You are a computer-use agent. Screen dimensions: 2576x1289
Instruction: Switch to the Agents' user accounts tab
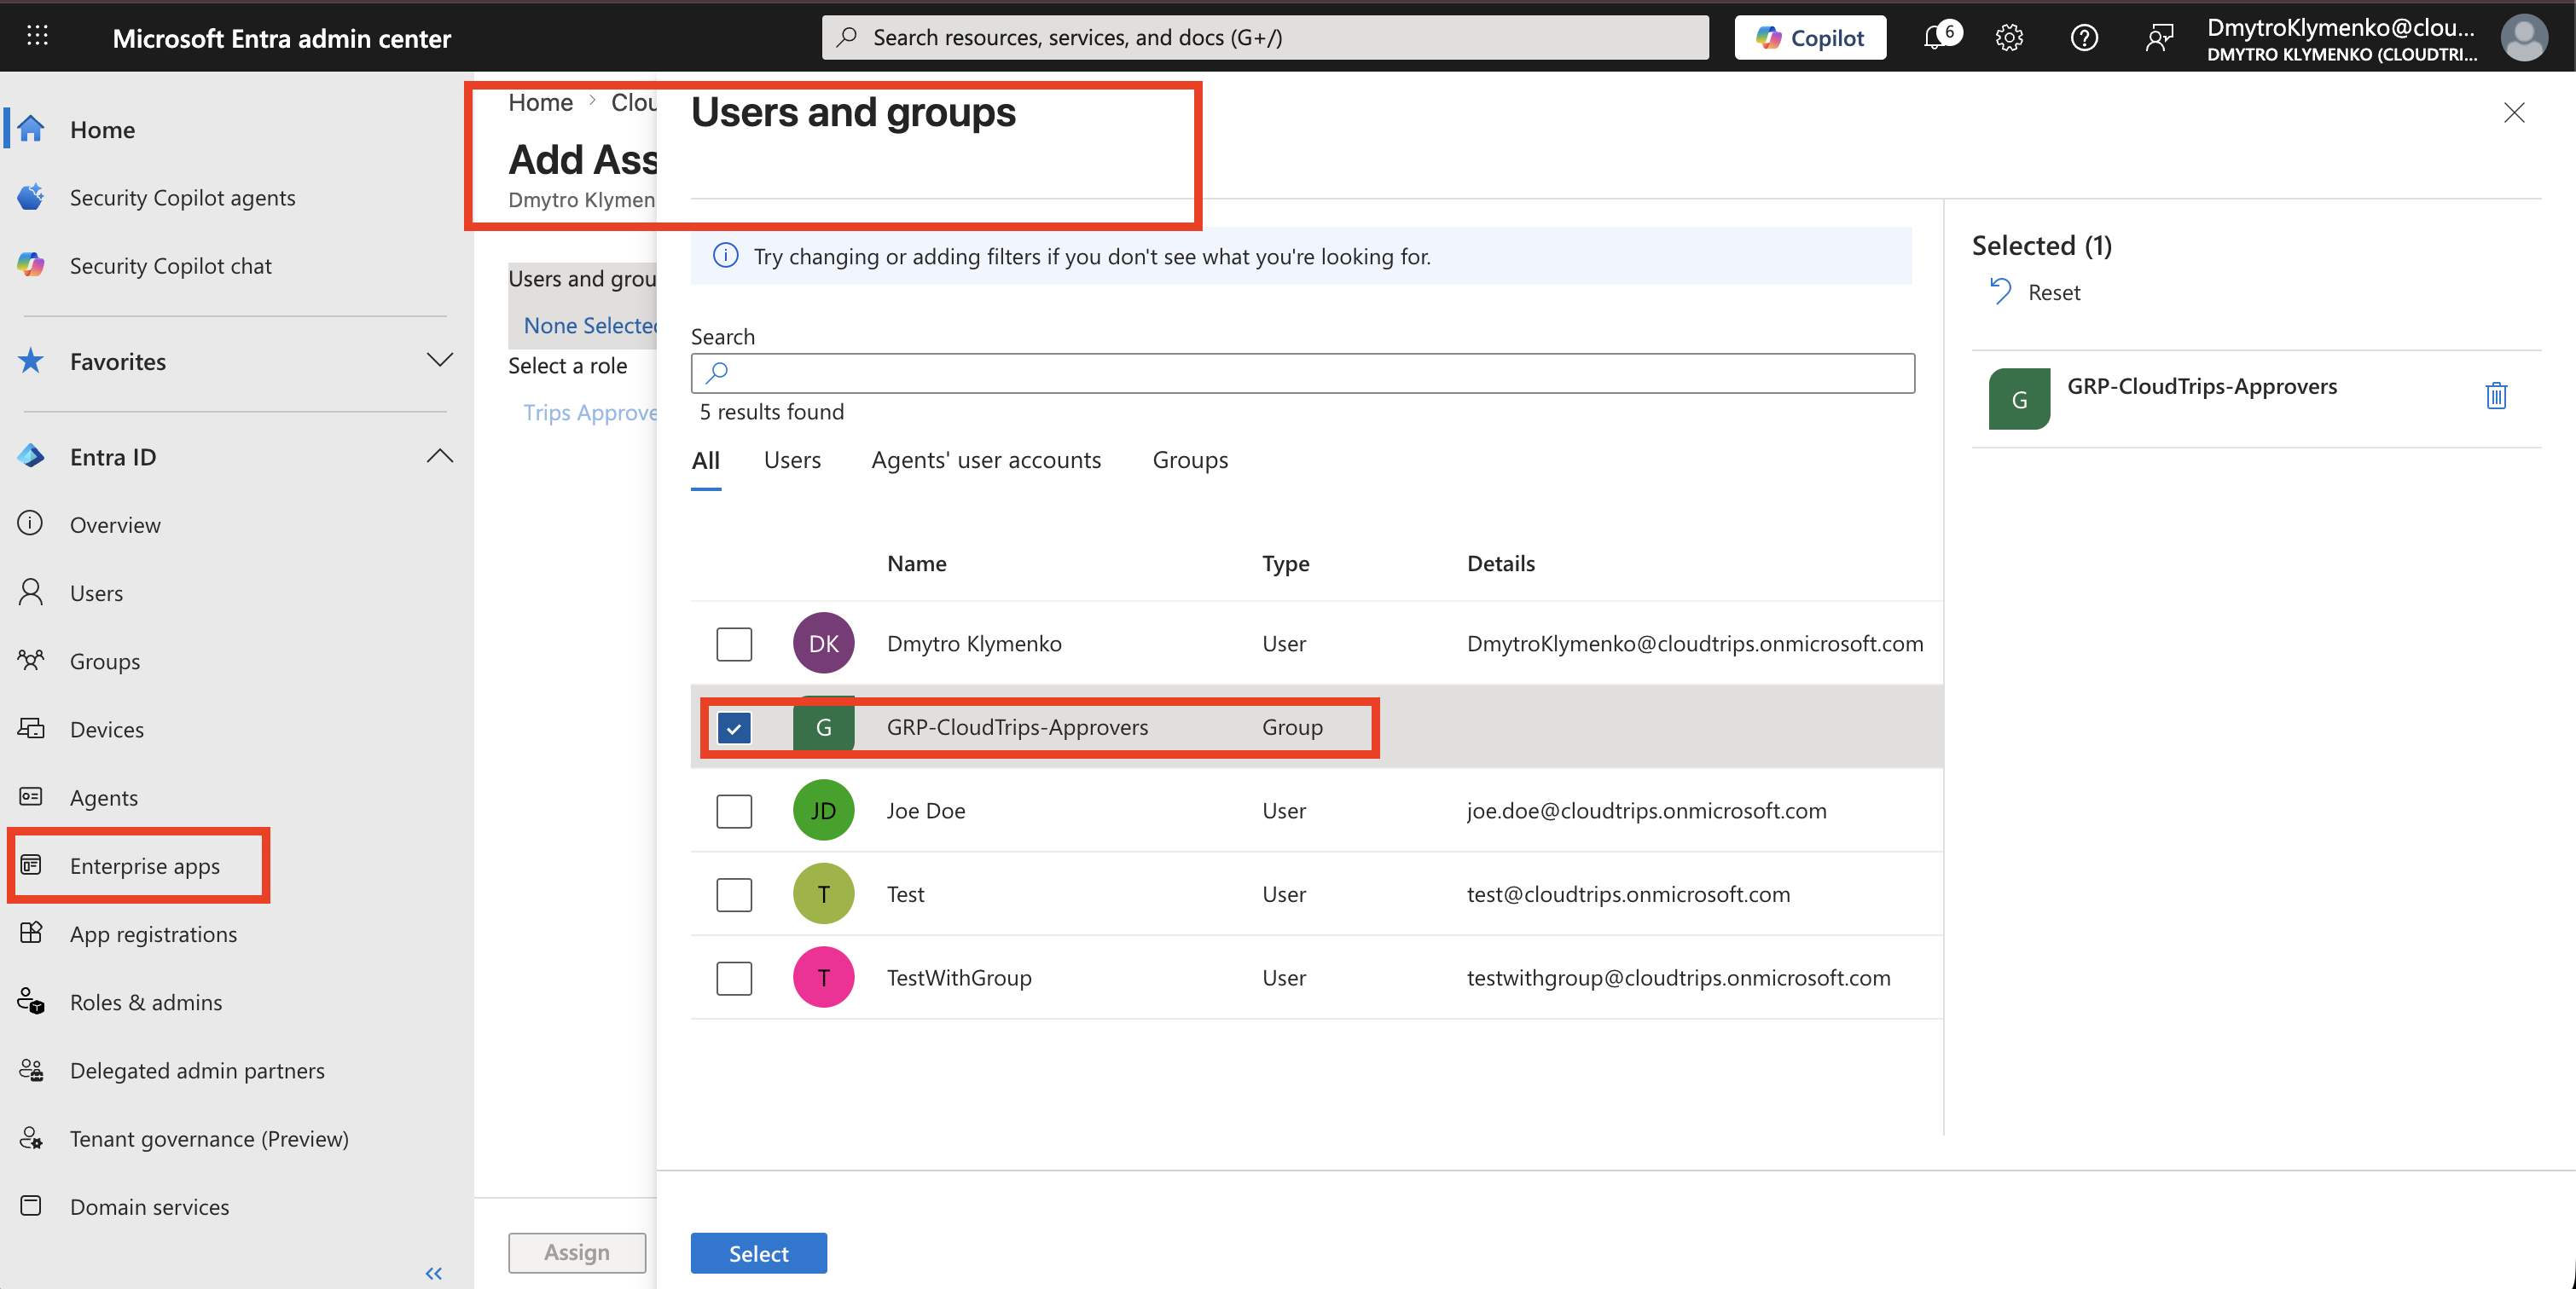point(985,460)
